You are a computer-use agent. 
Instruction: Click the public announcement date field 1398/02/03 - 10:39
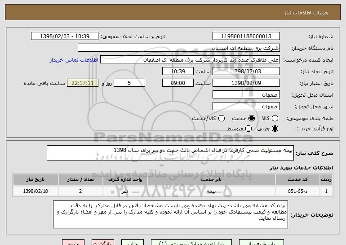click(x=65, y=36)
